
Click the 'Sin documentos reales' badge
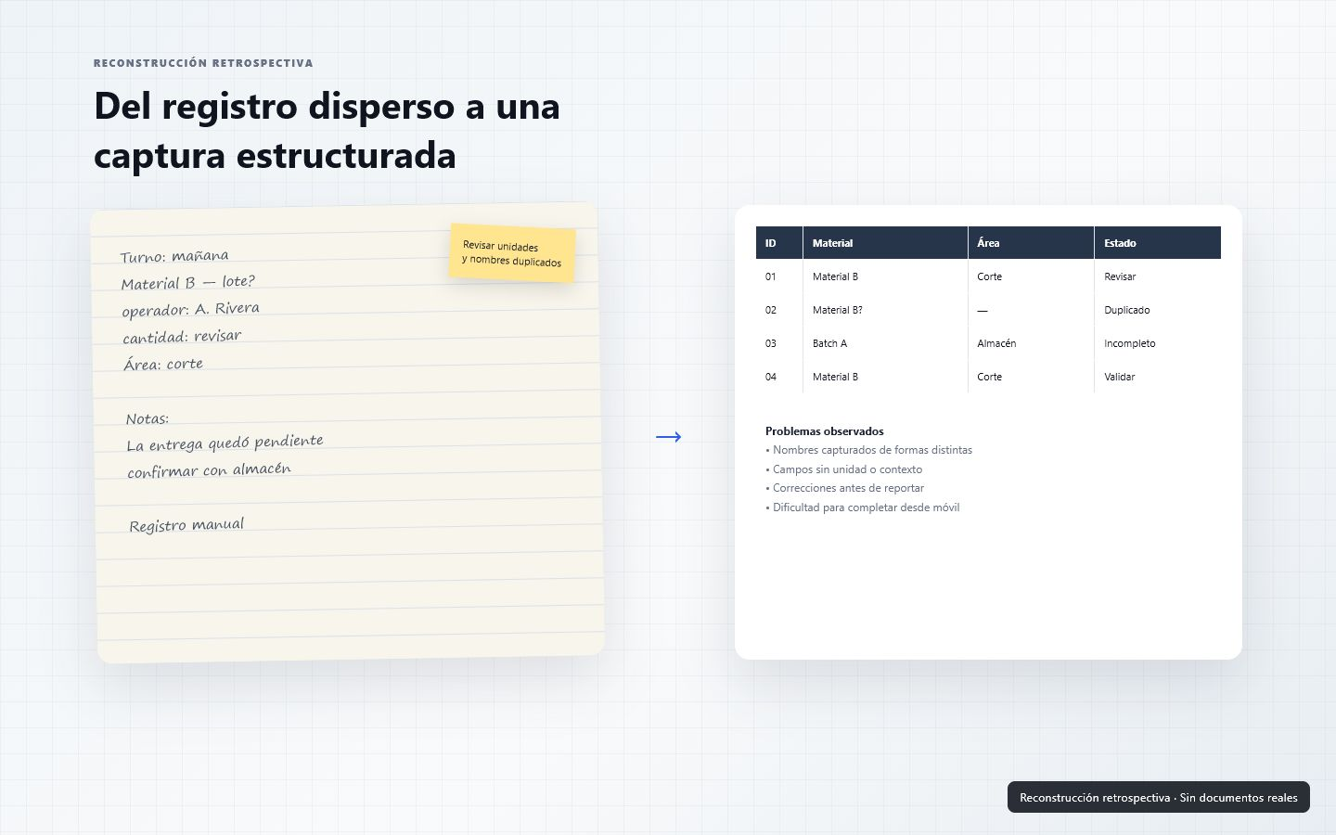1159,797
